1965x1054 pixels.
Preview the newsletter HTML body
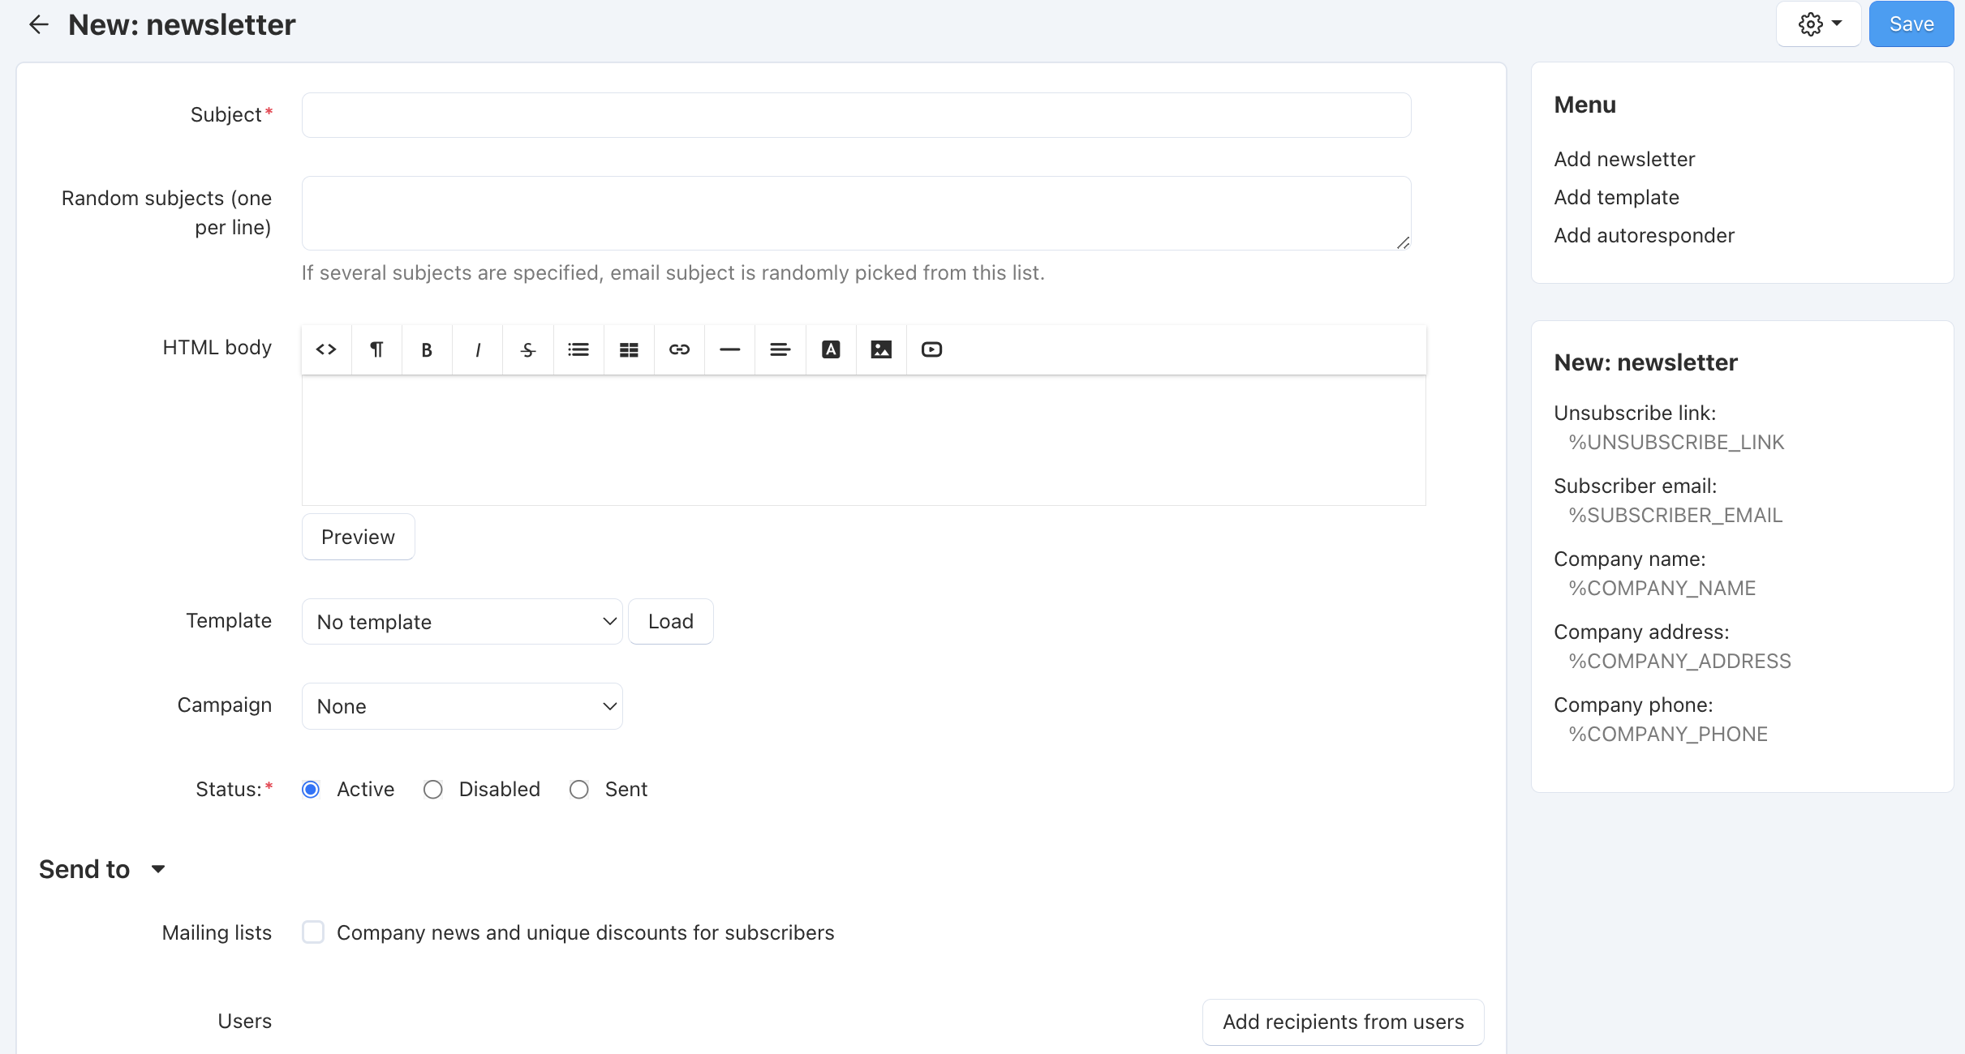pyautogui.click(x=359, y=537)
